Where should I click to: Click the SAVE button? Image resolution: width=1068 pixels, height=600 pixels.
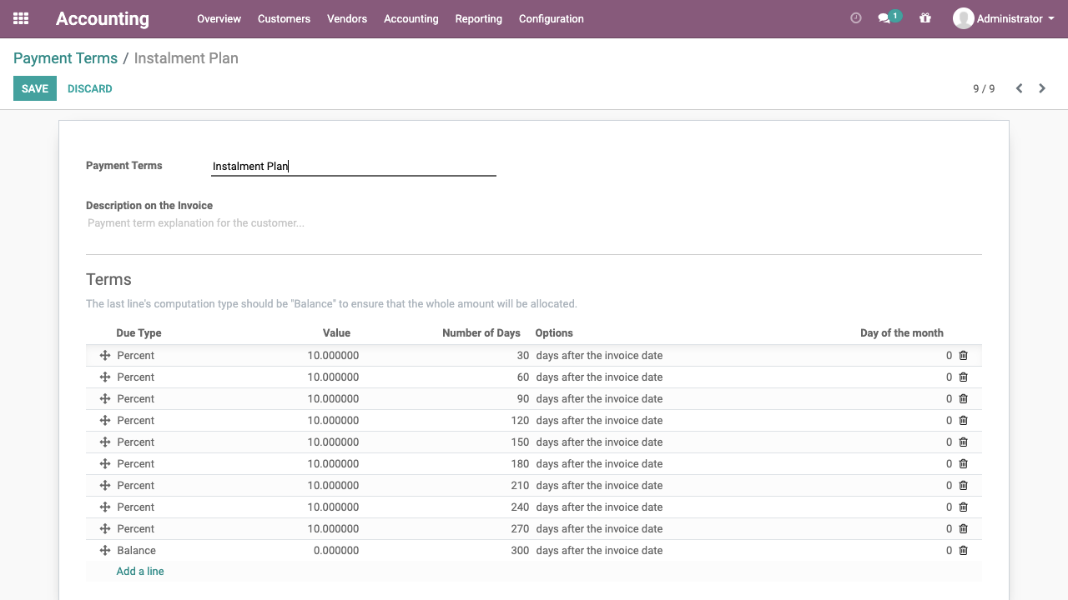(35, 88)
